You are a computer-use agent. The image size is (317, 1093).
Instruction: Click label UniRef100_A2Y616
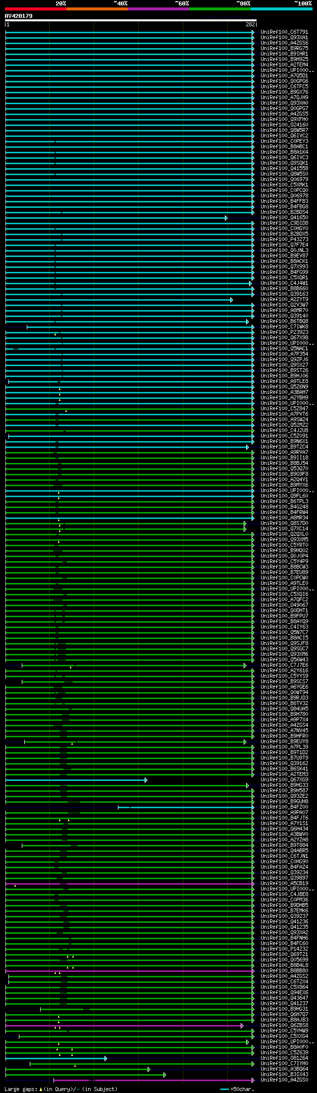[284, 671]
